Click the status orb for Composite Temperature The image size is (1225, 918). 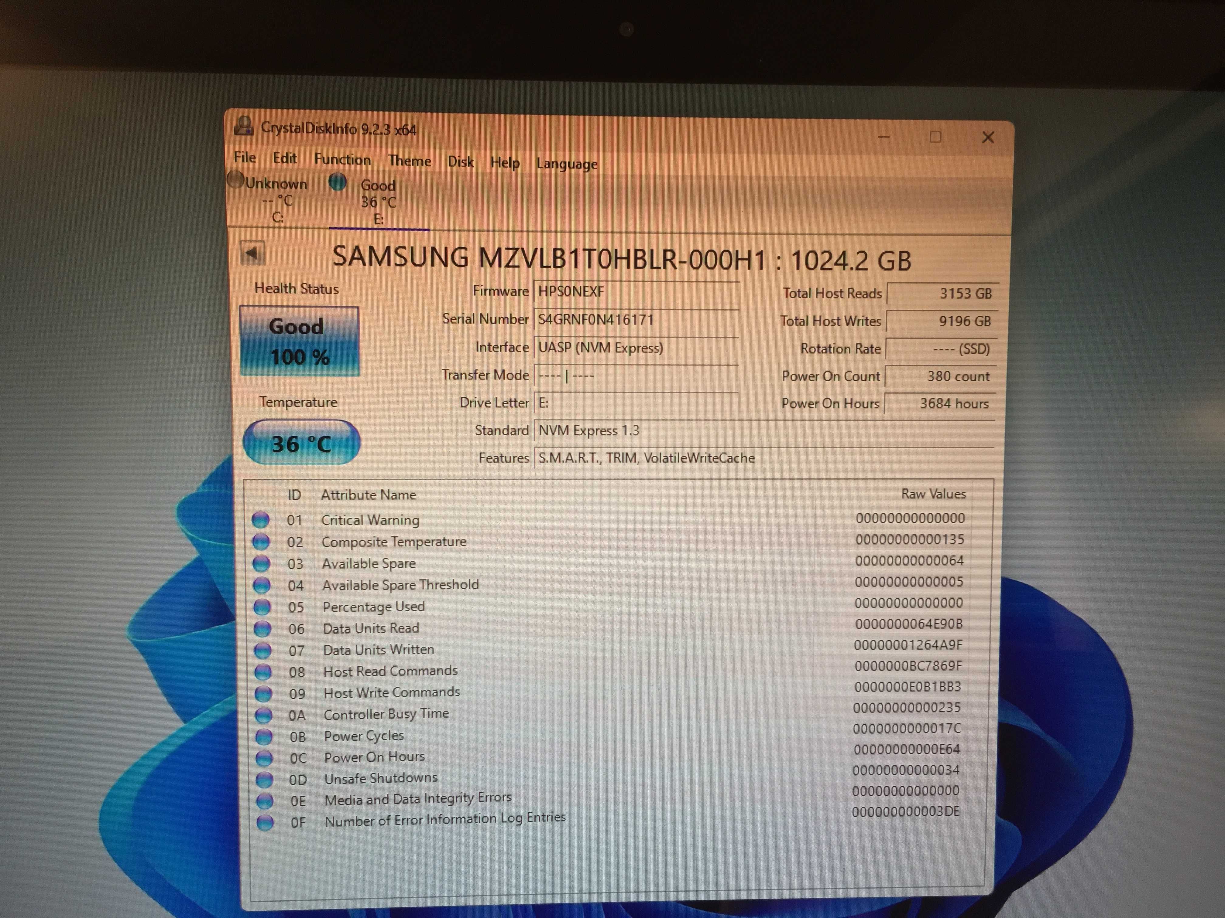[x=261, y=541]
